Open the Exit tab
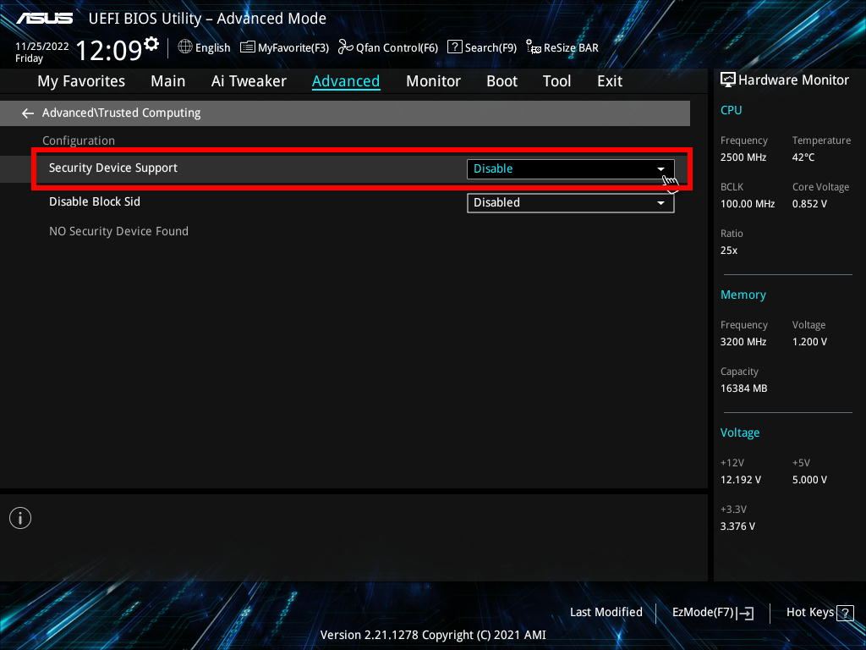 [x=610, y=81]
